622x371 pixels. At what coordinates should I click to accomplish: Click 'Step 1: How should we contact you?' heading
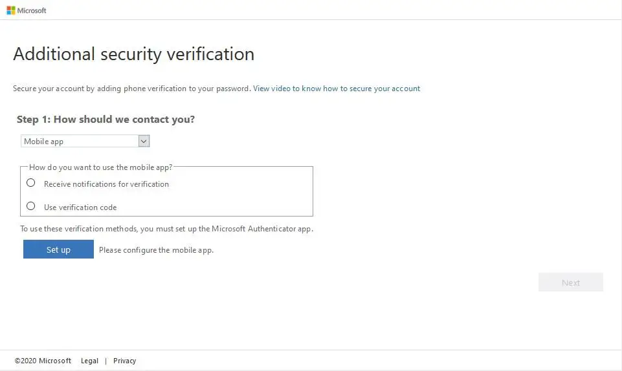coord(106,120)
